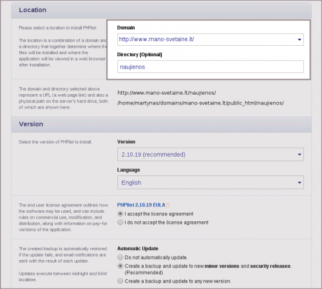Select I accept the license agreement
Image resolution: width=322 pixels, height=289 pixels.
coord(120,214)
